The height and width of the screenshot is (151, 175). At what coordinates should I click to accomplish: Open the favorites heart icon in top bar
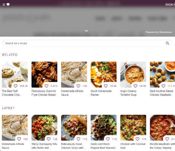pyautogui.click(x=8, y=5)
